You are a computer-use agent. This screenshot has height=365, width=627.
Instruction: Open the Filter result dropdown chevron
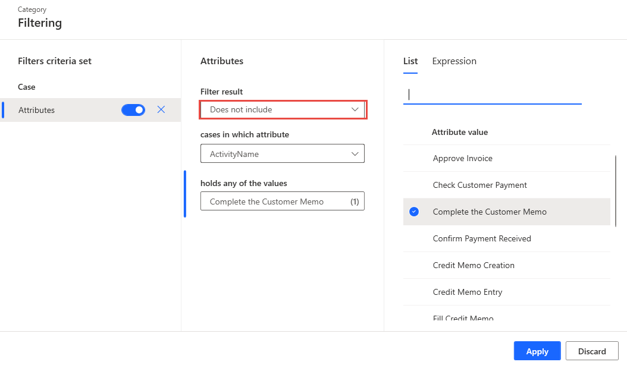pyautogui.click(x=355, y=109)
